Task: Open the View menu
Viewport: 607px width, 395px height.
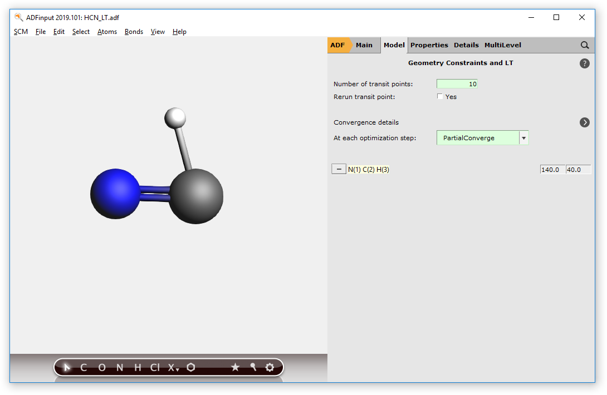Action: pyautogui.click(x=158, y=32)
